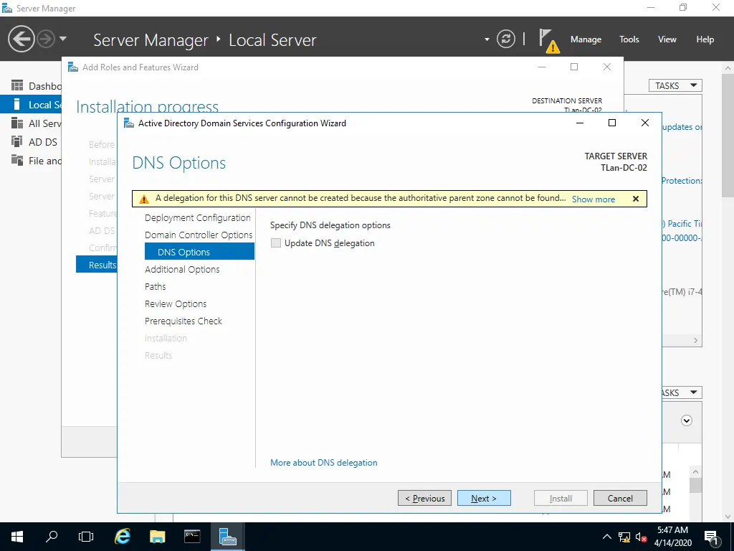Expand the circular chevron in events panel
This screenshot has width=734, height=551.
coord(686,420)
